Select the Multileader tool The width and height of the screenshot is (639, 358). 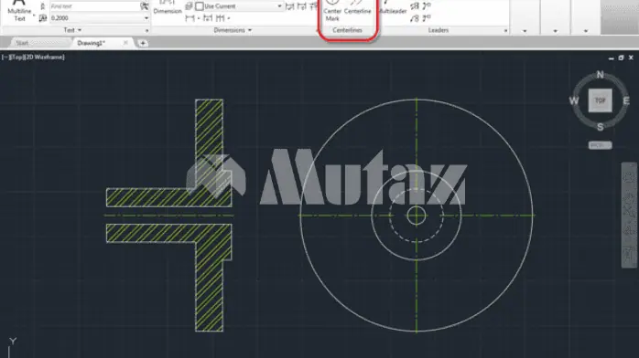pyautogui.click(x=393, y=8)
